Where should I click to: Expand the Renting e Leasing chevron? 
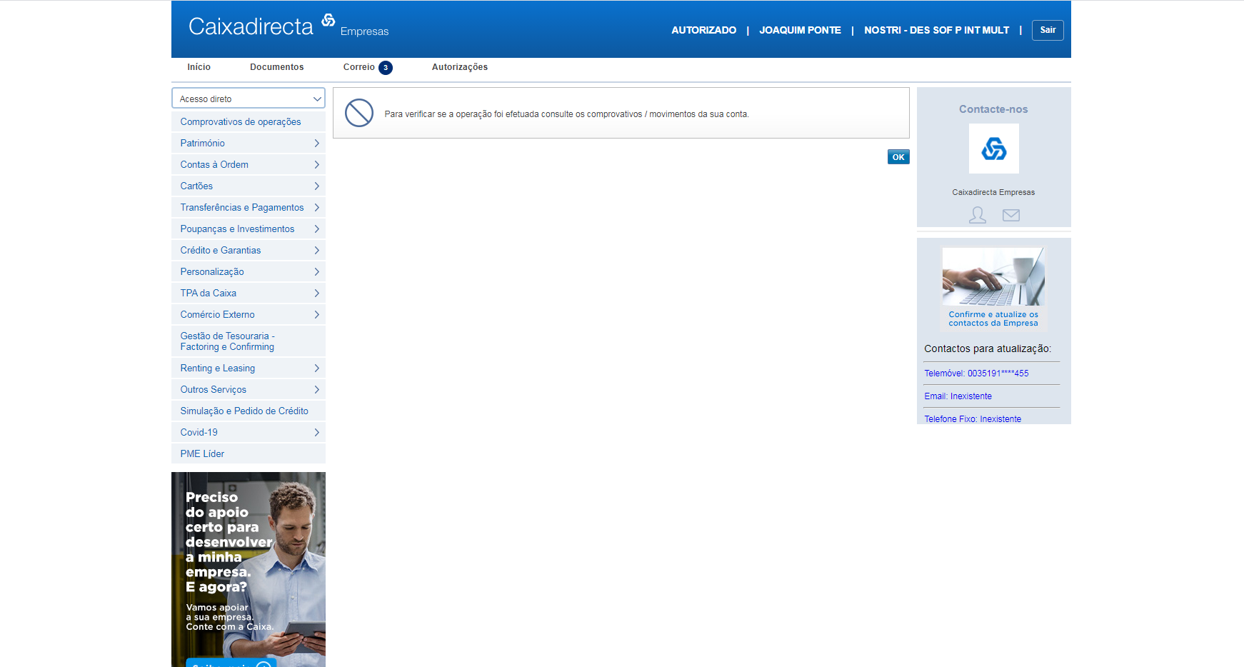[x=316, y=368]
